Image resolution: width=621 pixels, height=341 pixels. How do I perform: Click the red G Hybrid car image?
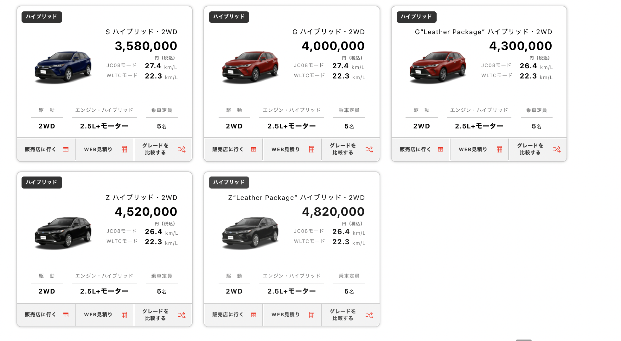pyautogui.click(x=250, y=67)
